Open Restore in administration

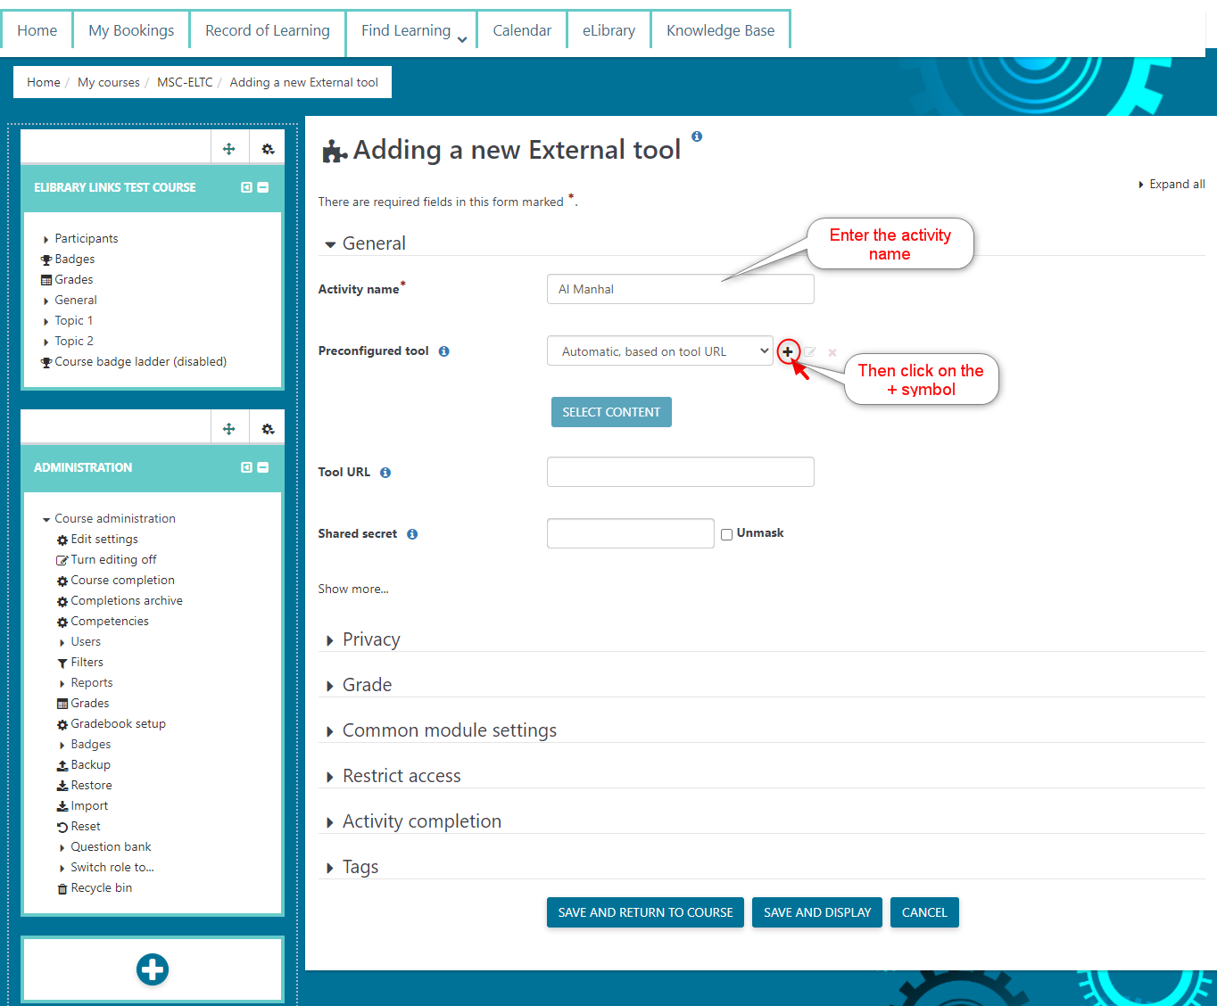click(85, 786)
